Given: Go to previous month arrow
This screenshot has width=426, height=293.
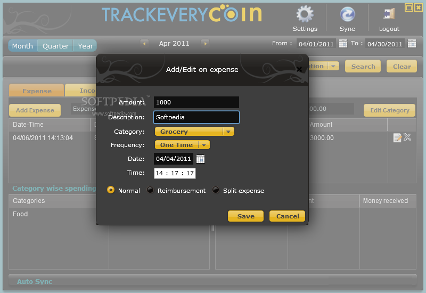Looking at the screenshot, I should tap(144, 43).
